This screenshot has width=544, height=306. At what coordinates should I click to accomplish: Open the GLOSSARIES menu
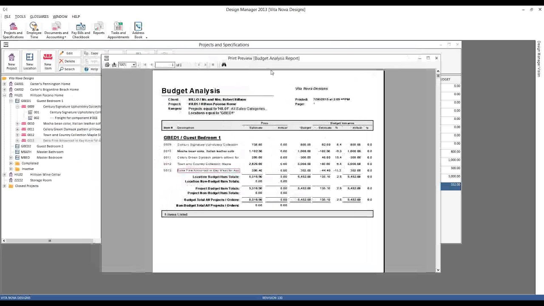[39, 17]
